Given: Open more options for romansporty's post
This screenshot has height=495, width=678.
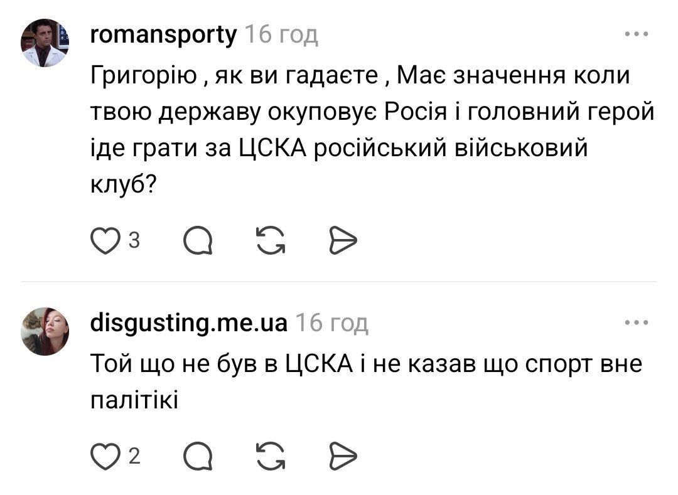Looking at the screenshot, I should 636,35.
